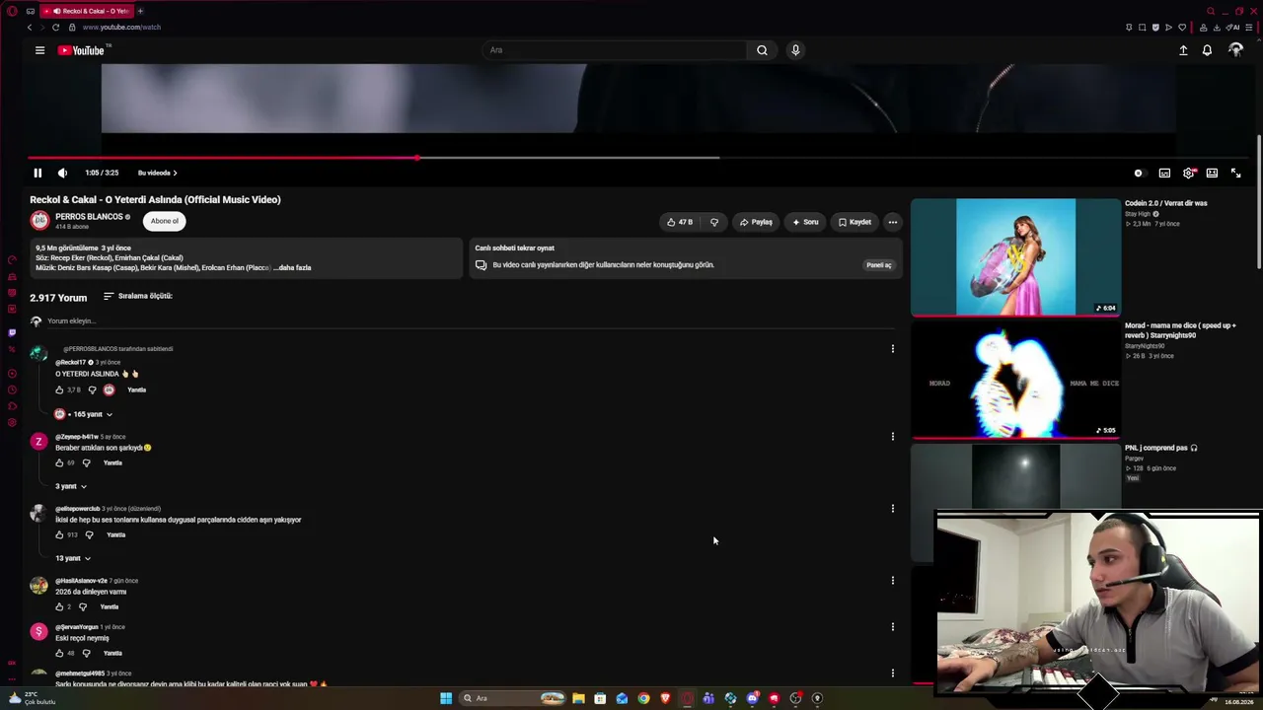The width and height of the screenshot is (1263, 710).
Task: Subscribe using the Abone ol button
Action: tap(165, 221)
